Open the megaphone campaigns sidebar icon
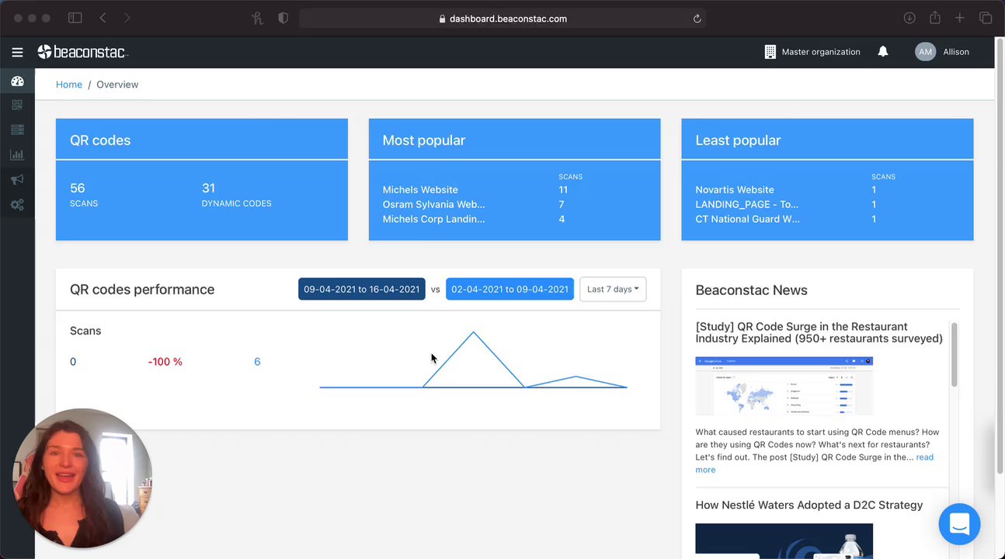Screen dimensions: 1005x559 (x=17, y=179)
